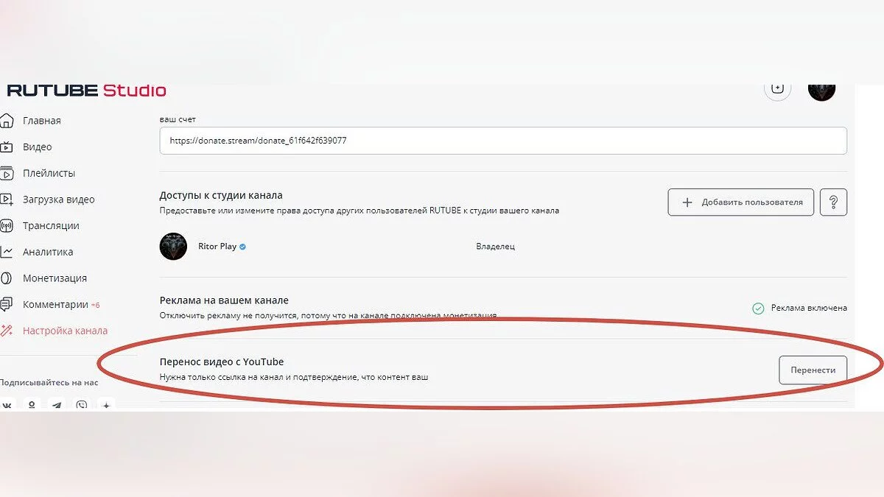The height and width of the screenshot is (497, 884).
Task: Click the Аналитика chart icon
Action: click(7, 252)
